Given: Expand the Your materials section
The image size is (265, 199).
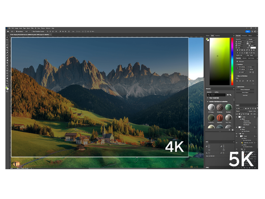Looking at the screenshot, I should (208, 98).
